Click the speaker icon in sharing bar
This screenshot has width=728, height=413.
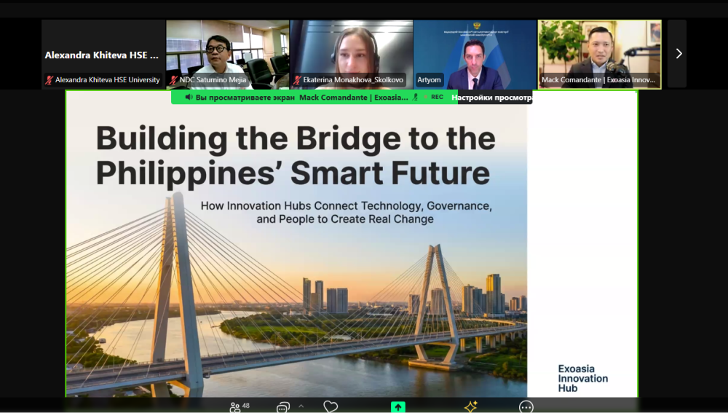(x=189, y=97)
